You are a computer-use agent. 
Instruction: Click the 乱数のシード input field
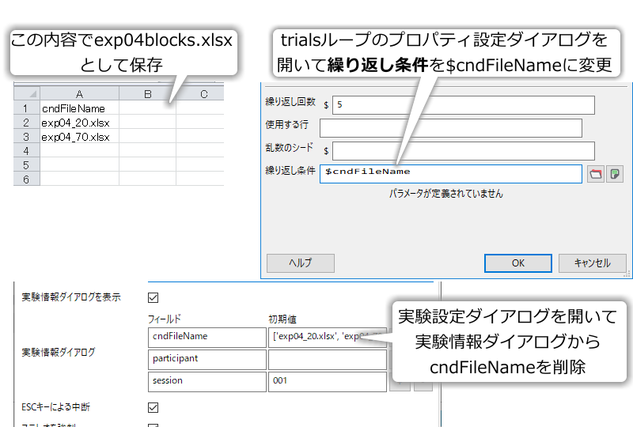click(x=464, y=151)
